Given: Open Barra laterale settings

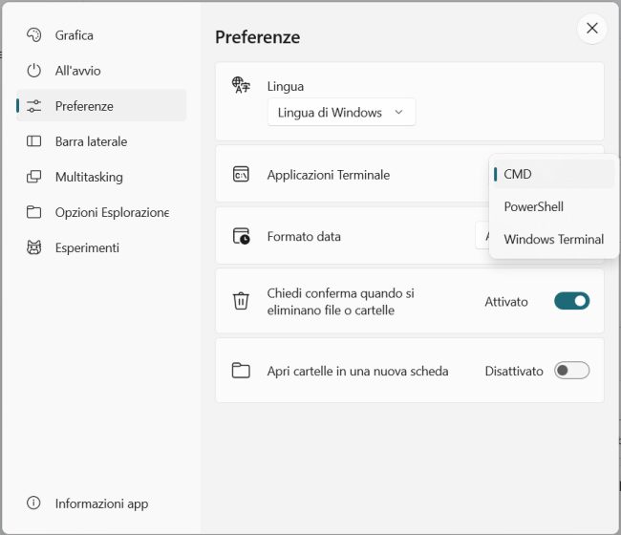Looking at the screenshot, I should [x=101, y=141].
